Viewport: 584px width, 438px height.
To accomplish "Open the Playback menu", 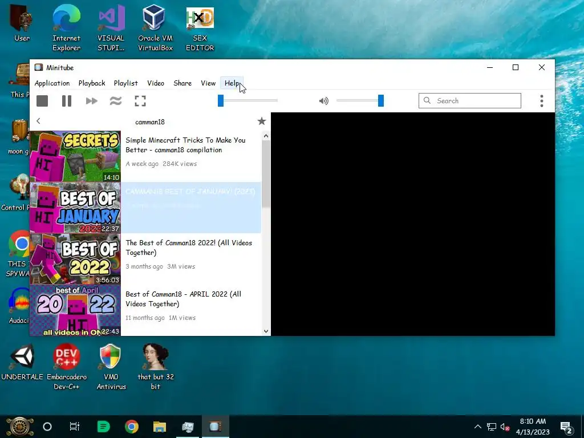I will pyautogui.click(x=92, y=83).
